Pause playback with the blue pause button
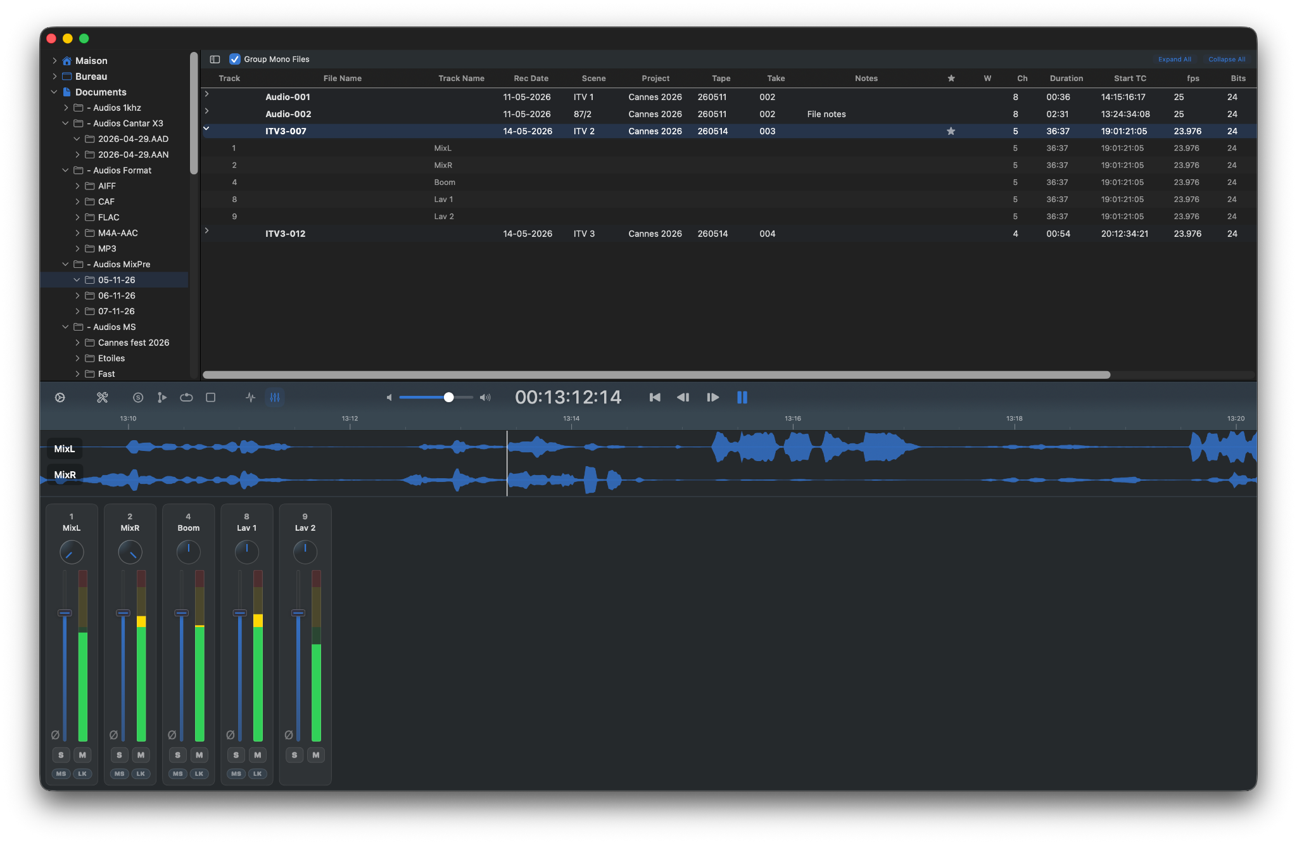Screen dimensions: 1297x843 pos(742,398)
